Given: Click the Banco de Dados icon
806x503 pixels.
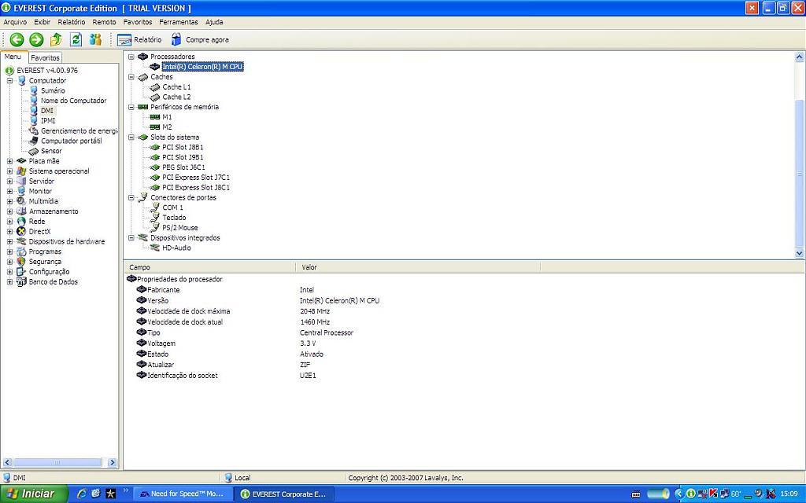Looking at the screenshot, I should [21, 282].
